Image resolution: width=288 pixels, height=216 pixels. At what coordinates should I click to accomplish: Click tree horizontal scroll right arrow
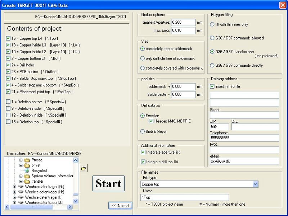click(69, 207)
